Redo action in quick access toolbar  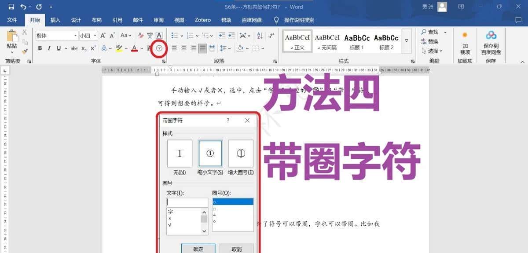pos(39,7)
